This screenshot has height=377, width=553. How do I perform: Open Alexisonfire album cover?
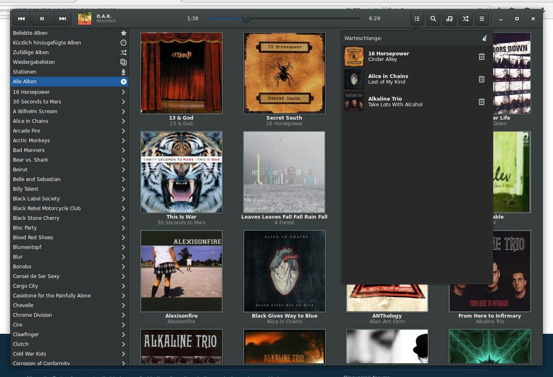pyautogui.click(x=182, y=271)
